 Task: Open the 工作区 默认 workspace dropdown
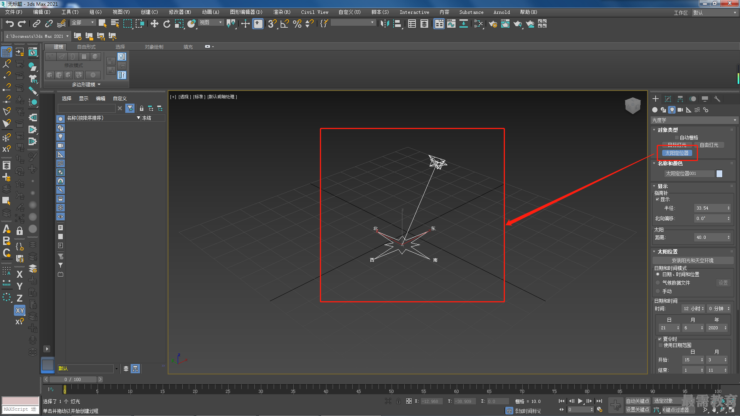(715, 13)
